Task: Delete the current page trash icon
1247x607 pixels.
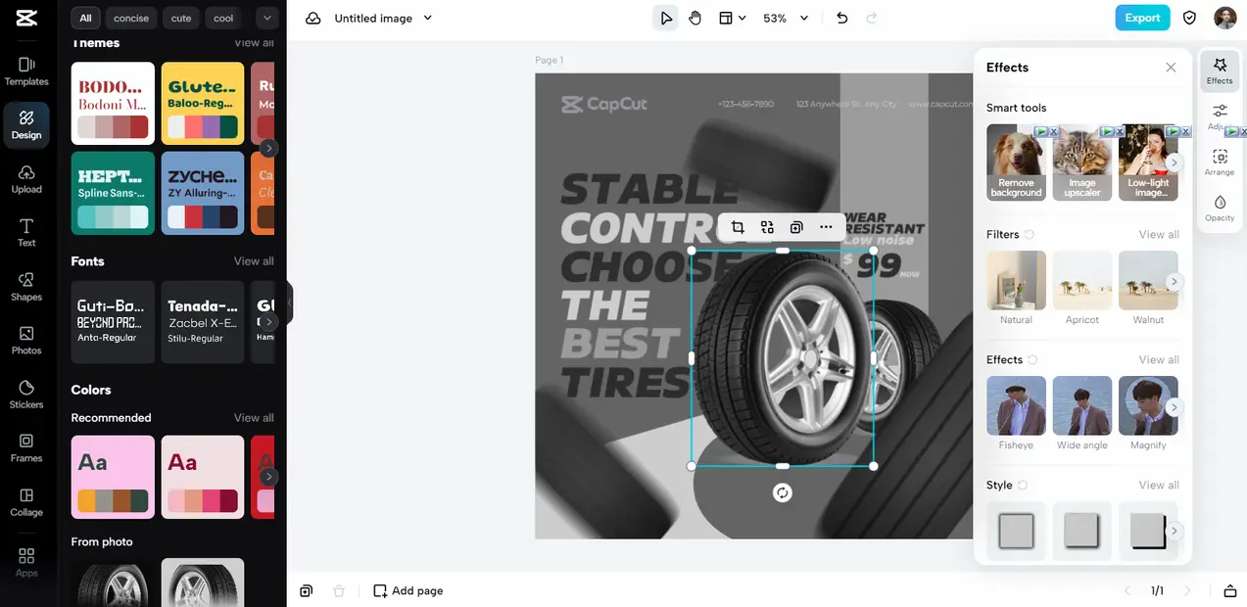Action: [339, 590]
